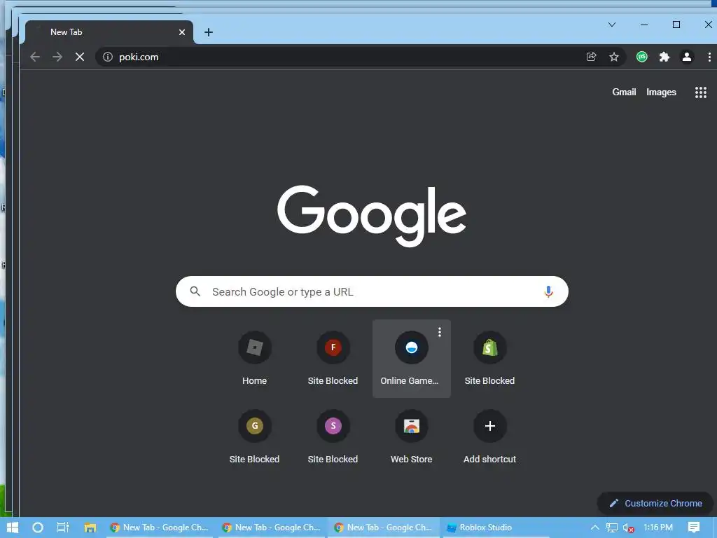Click the search magnifier icon
Viewport: 717px width, 538px height.
pyautogui.click(x=195, y=291)
